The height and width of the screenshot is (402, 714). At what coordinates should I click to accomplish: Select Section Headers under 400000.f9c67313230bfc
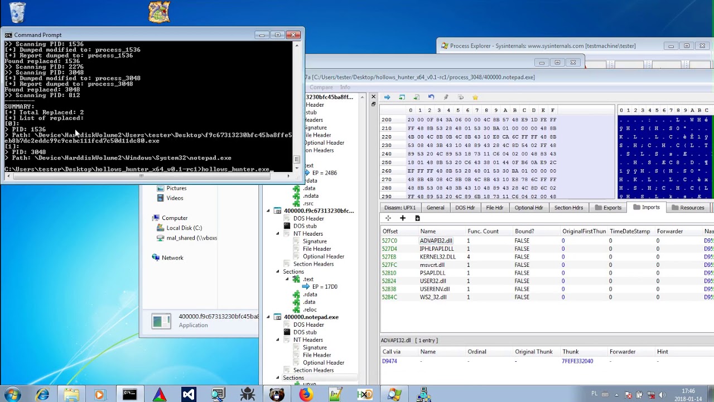click(x=313, y=264)
